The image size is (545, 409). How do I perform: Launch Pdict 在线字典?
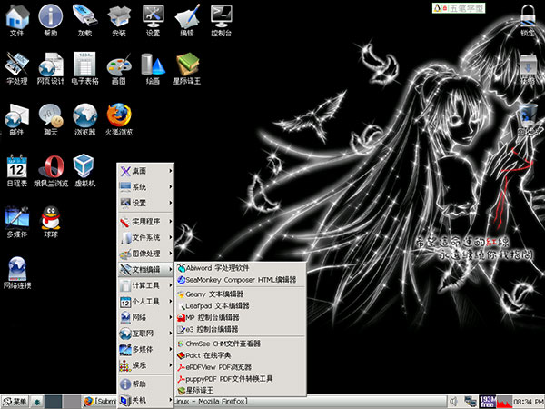pyautogui.click(x=241, y=355)
